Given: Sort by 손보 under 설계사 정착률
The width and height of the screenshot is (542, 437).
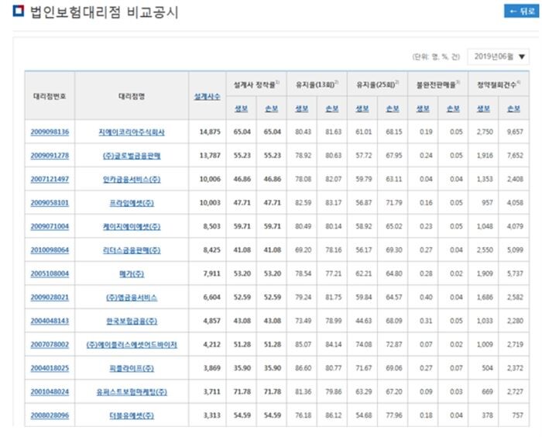Looking at the screenshot, I should point(272,108).
